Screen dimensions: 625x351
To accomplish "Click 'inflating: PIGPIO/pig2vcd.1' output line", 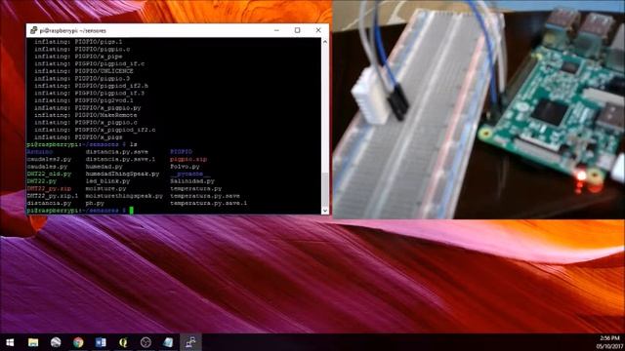I will click(x=84, y=100).
